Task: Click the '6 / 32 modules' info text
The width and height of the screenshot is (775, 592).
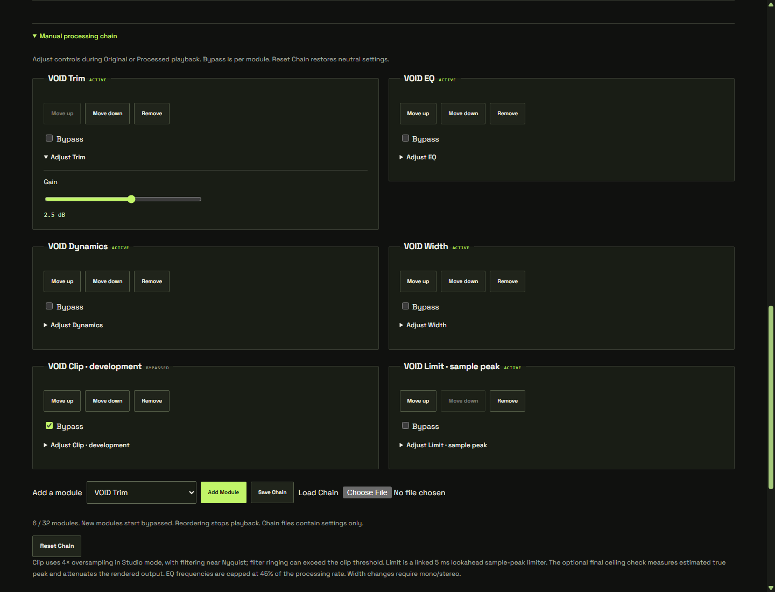Action: [198, 523]
